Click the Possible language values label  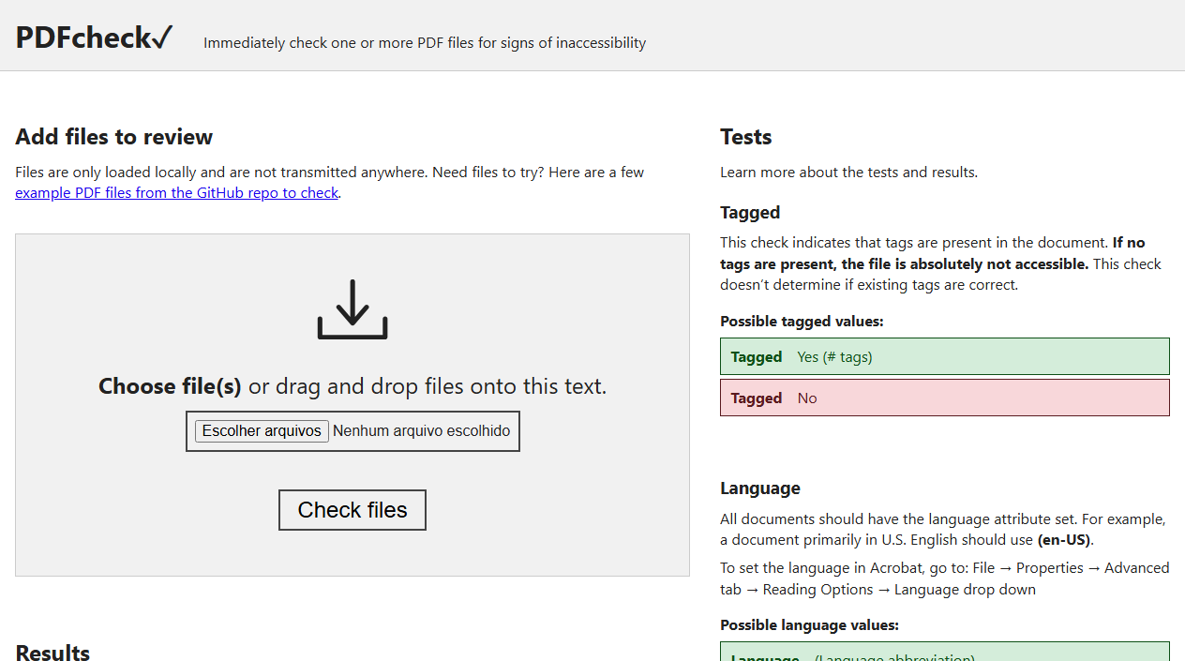809,624
